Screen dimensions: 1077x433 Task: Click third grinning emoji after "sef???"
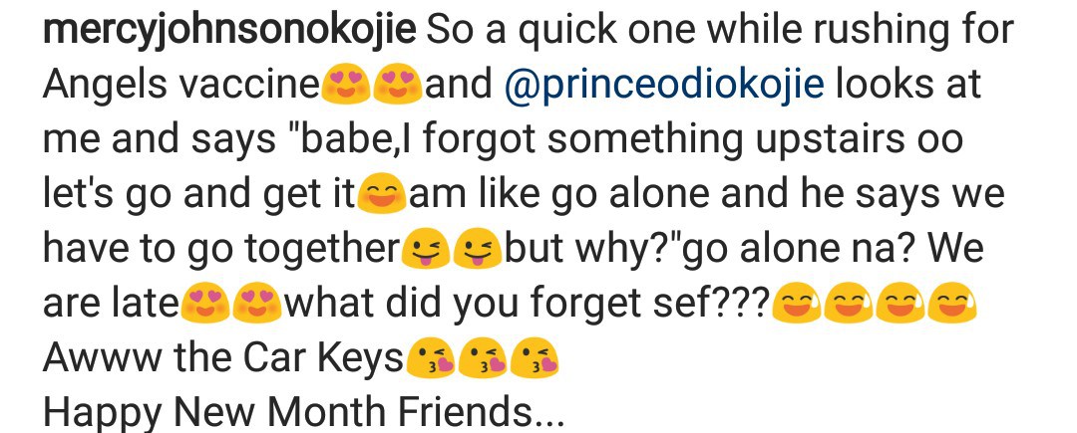(x=899, y=304)
